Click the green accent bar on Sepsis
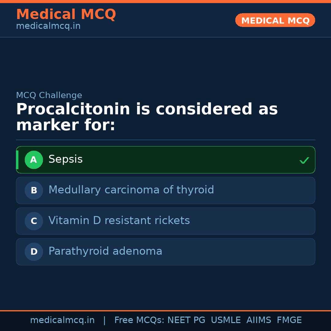 [x=17, y=160]
